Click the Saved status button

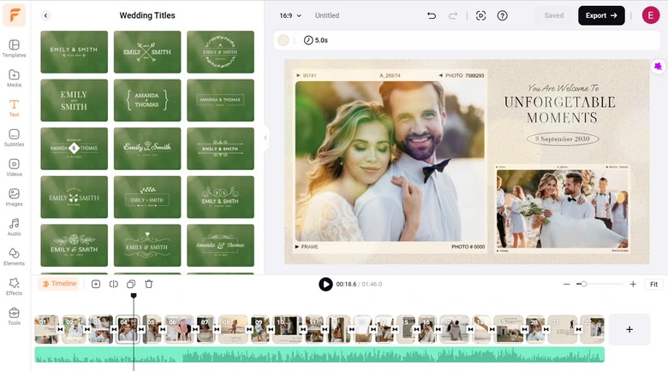[554, 15]
